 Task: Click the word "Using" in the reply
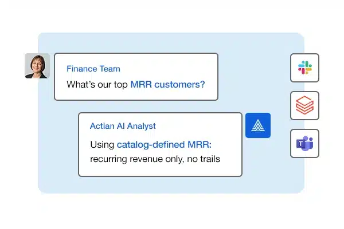(102, 144)
